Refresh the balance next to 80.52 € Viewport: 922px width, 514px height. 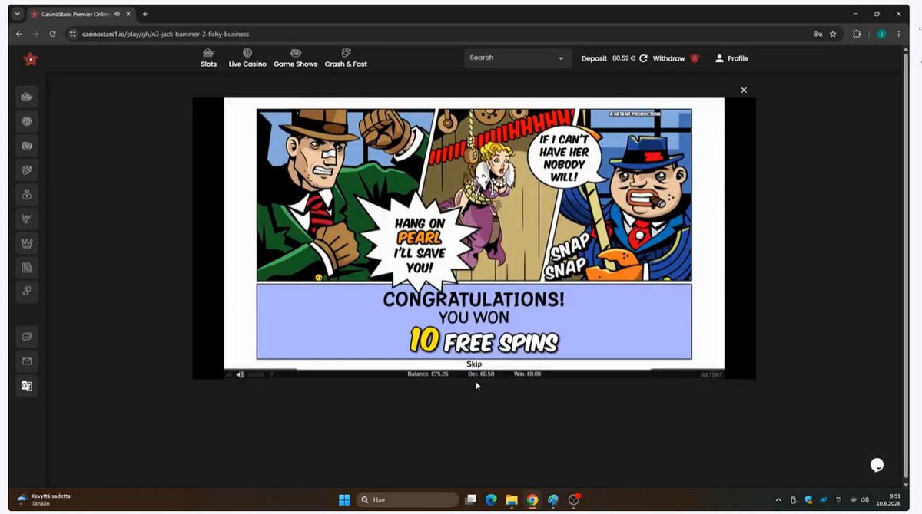click(x=644, y=58)
